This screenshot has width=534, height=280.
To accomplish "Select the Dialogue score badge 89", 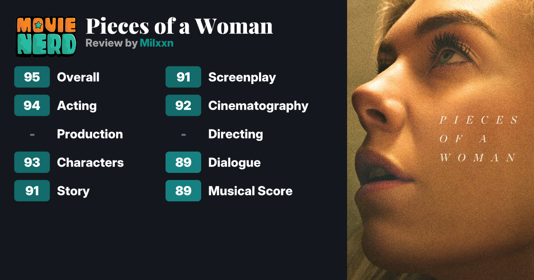I will tap(183, 162).
